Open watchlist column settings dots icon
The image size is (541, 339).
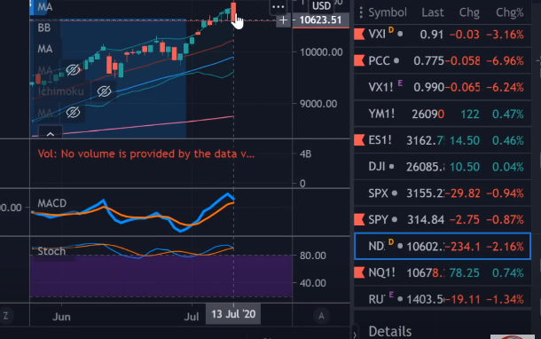click(361, 12)
